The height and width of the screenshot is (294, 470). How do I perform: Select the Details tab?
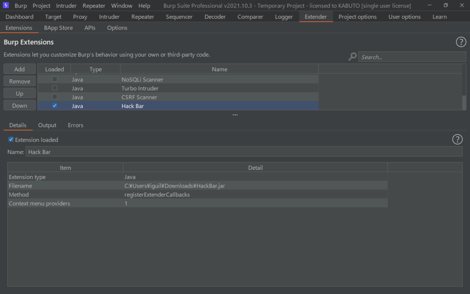pos(18,125)
